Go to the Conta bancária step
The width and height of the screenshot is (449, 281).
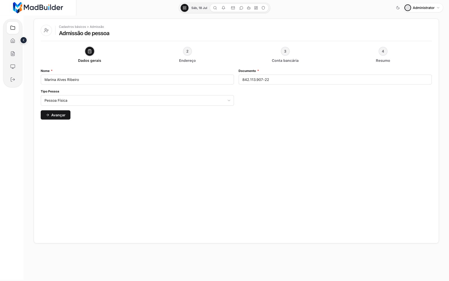285,55
